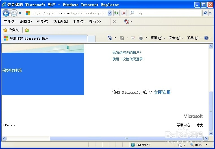Click the vertical scrollbar thumb
Viewport: 215px width, 149px height.
tap(211, 111)
